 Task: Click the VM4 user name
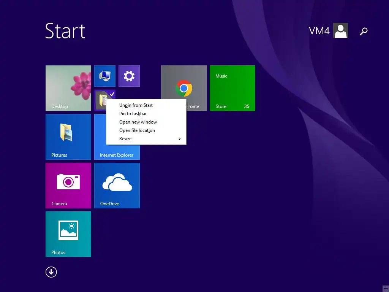click(x=319, y=31)
